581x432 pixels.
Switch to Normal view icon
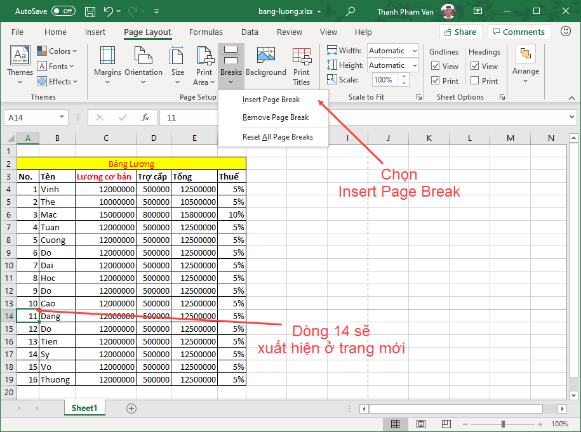[x=396, y=424]
